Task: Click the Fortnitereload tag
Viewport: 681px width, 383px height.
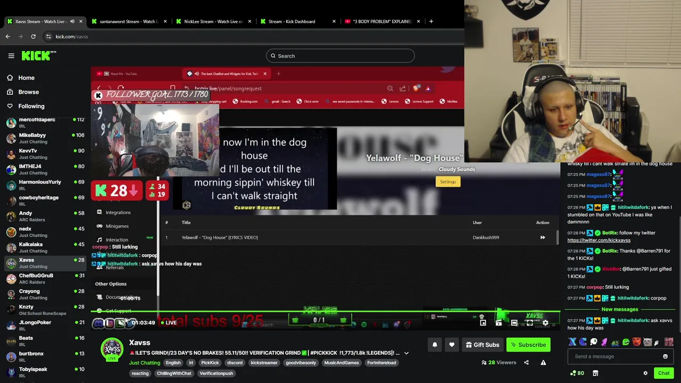Action: click(381, 363)
